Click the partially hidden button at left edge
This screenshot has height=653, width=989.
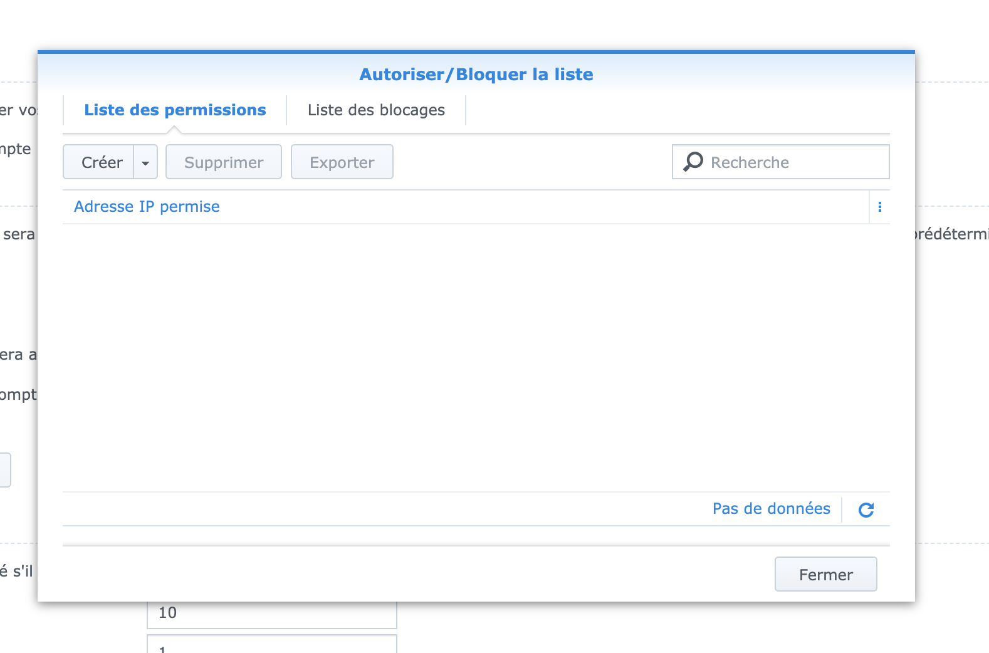click(5, 470)
